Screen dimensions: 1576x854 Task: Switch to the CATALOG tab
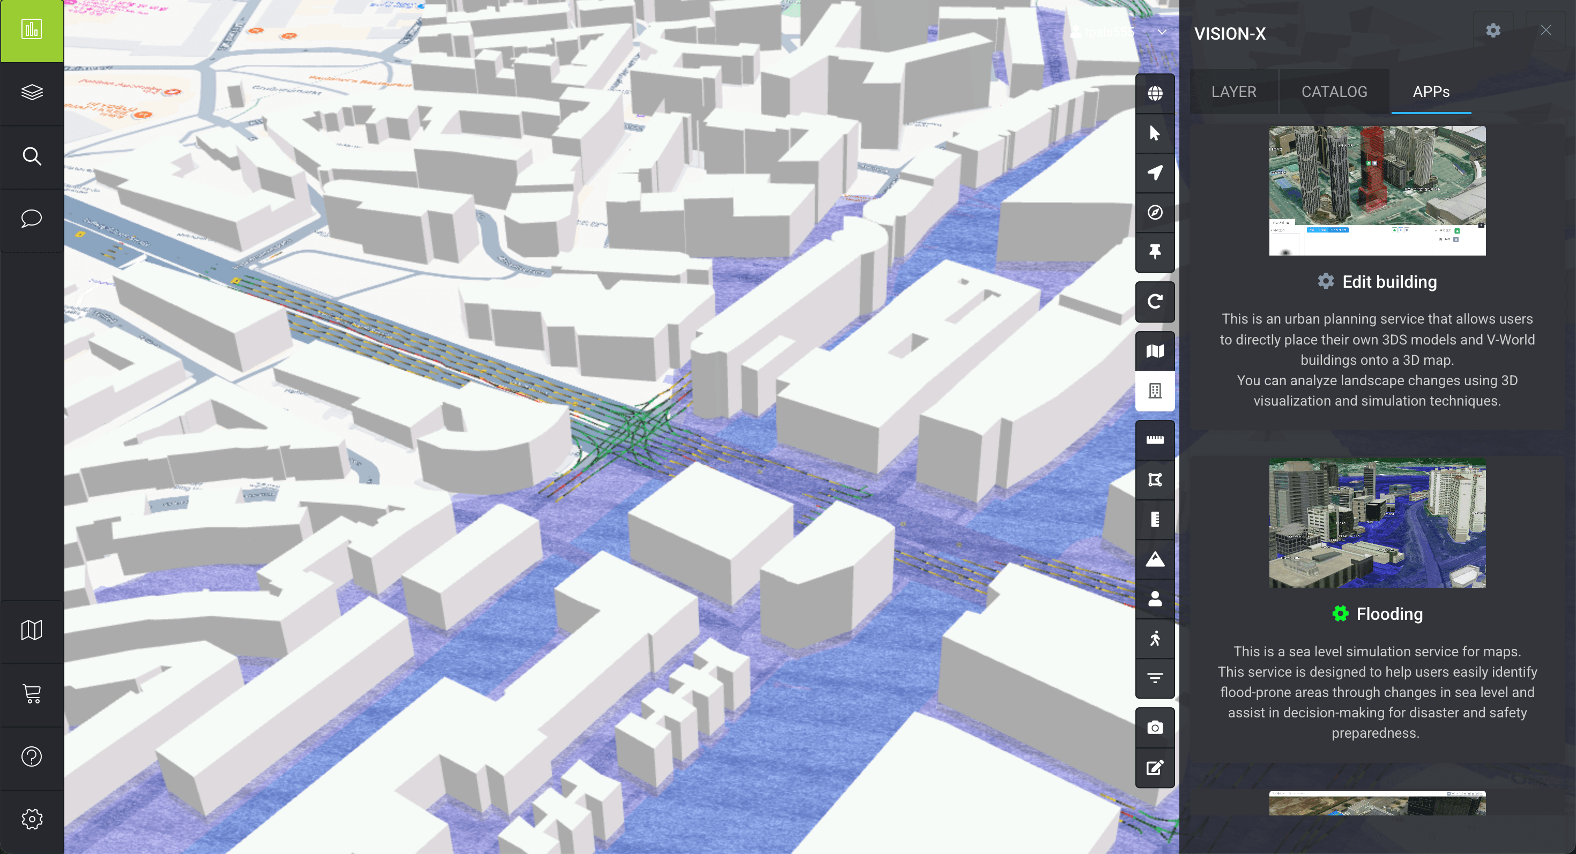[x=1334, y=92]
